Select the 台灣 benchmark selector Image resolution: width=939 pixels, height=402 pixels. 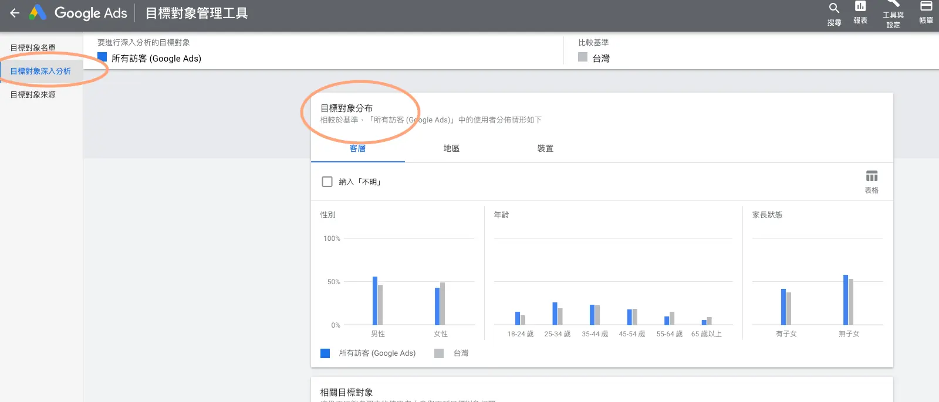(x=594, y=58)
